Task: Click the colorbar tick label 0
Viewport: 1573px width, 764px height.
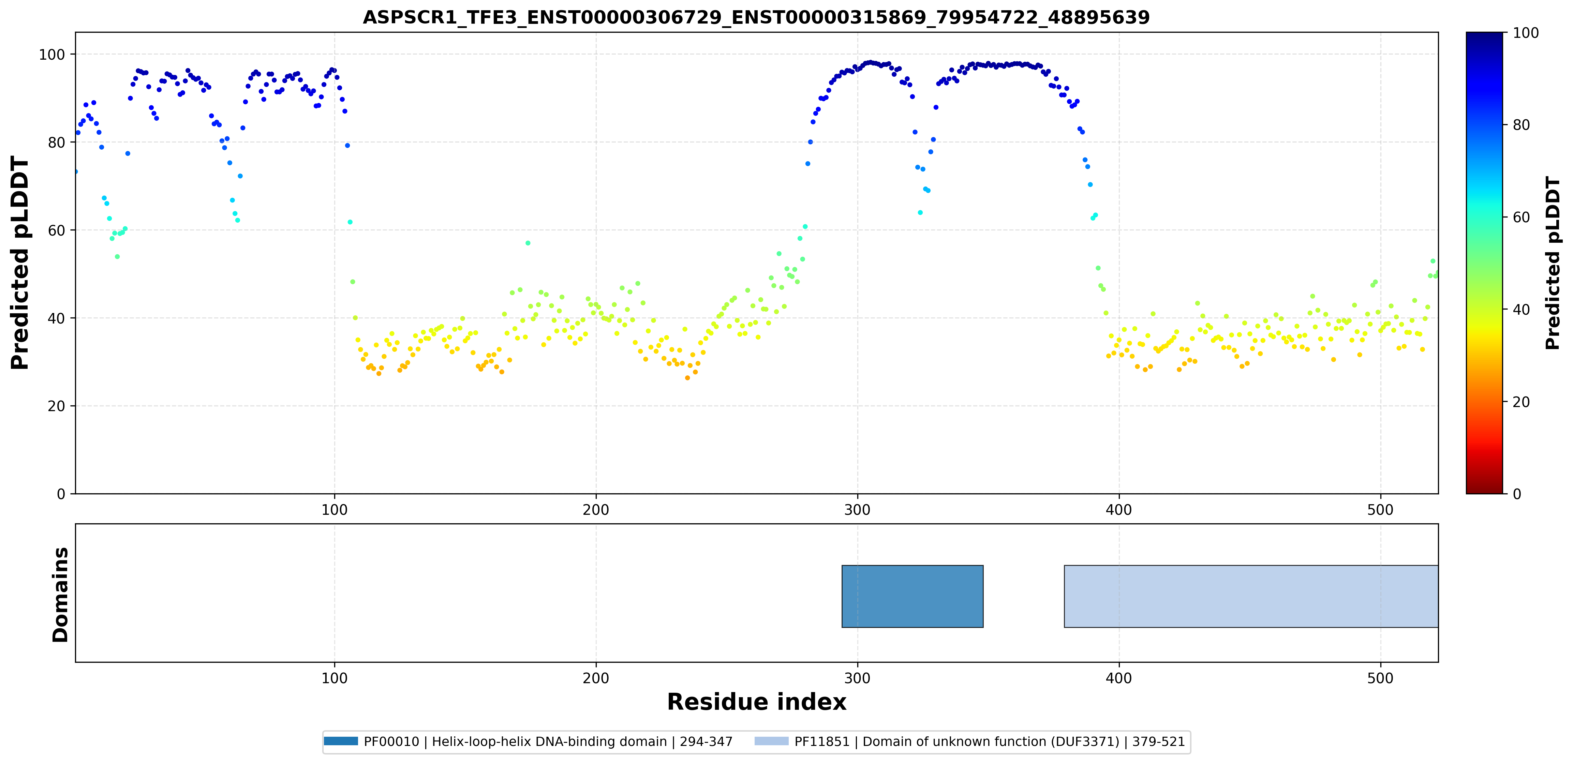Action: pos(1517,494)
